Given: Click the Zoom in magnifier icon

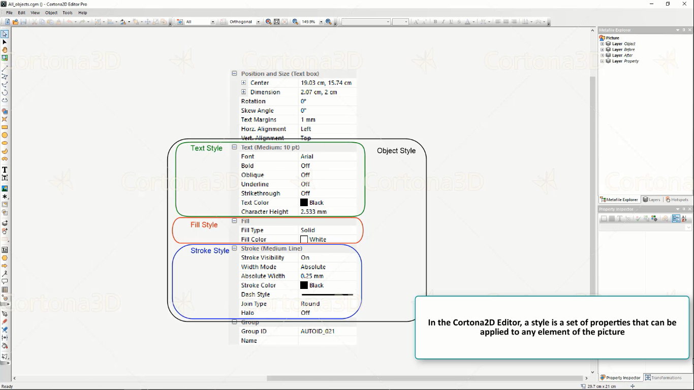Looking at the screenshot, I should (x=329, y=22).
